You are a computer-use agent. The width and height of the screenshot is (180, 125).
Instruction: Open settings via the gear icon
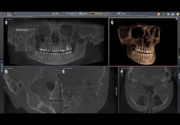168,14
